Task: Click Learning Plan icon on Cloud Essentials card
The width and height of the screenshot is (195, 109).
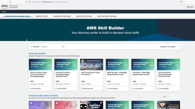Action: tap(159, 88)
